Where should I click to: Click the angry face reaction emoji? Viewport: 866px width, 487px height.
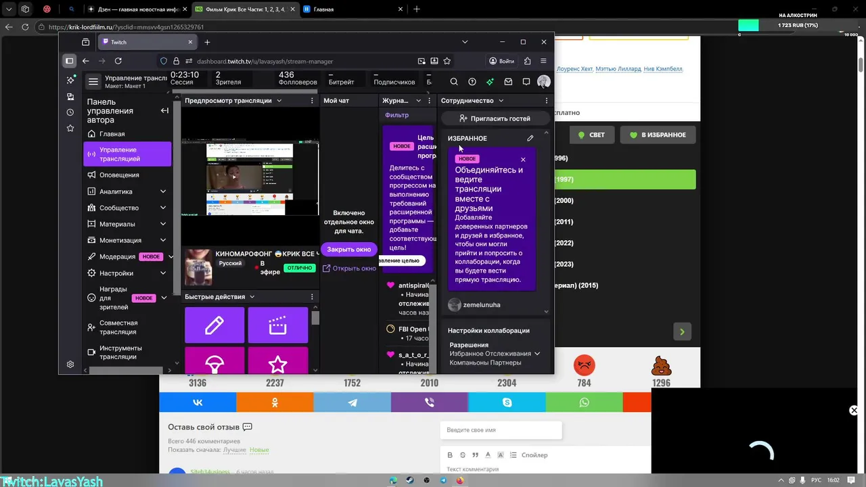(584, 366)
